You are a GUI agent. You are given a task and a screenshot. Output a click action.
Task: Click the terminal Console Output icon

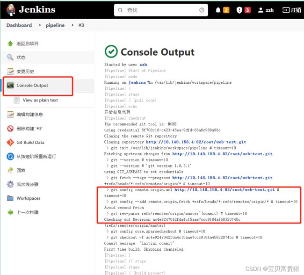pos(10,85)
